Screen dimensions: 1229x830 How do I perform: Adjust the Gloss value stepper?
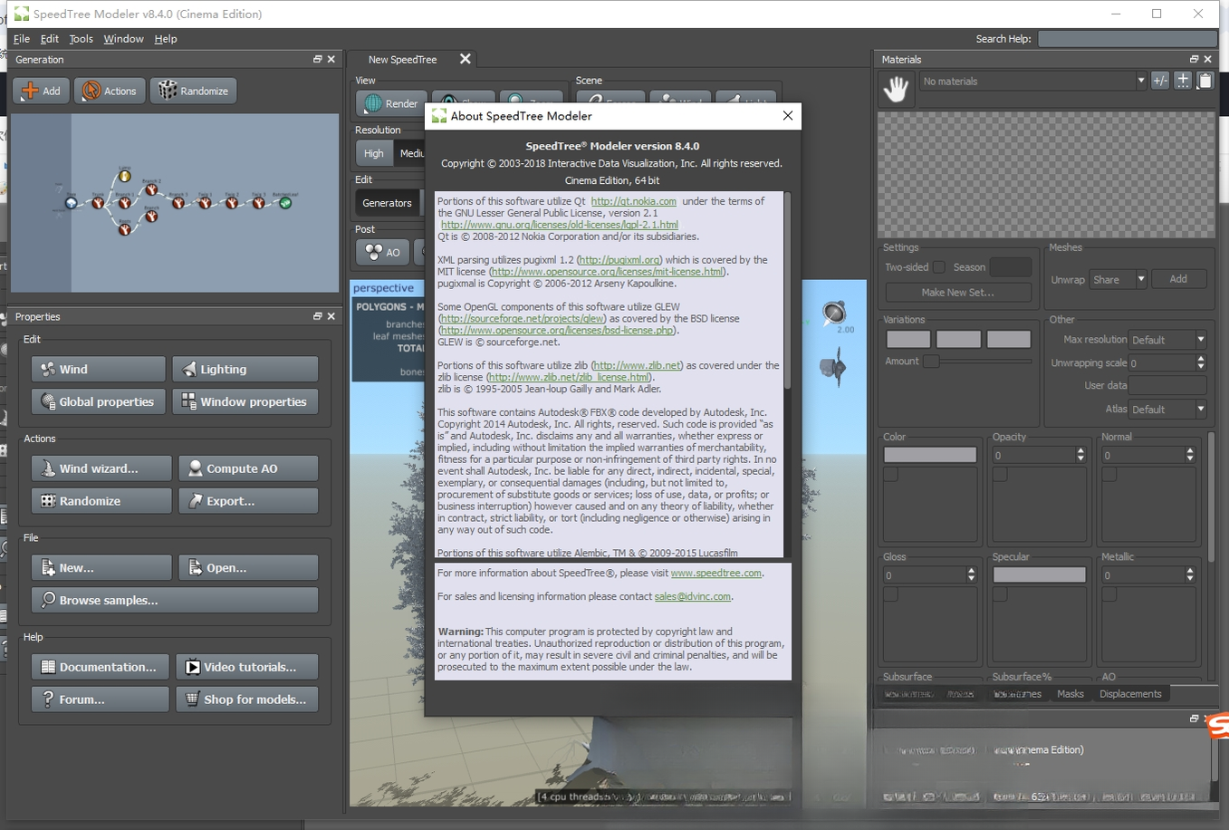click(x=971, y=574)
